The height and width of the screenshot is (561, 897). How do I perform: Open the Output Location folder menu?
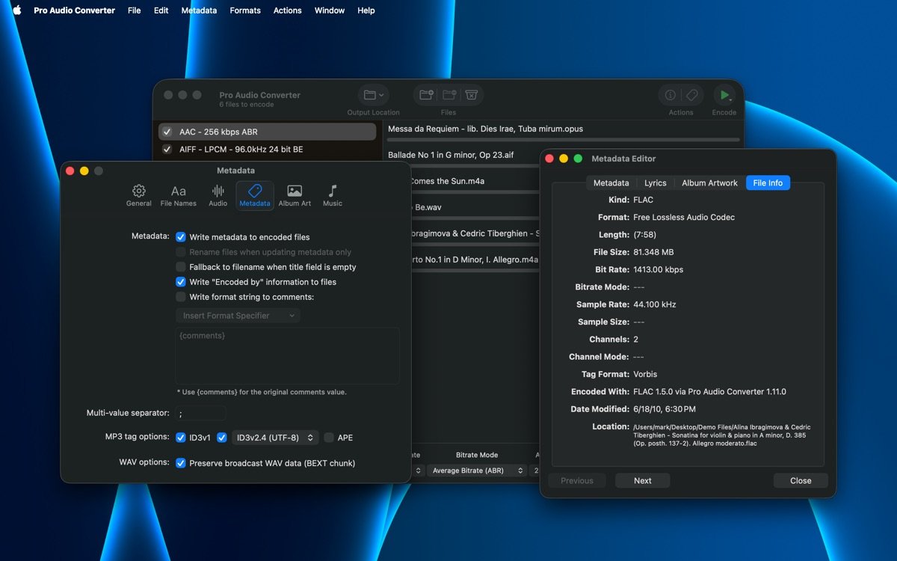coord(373,95)
